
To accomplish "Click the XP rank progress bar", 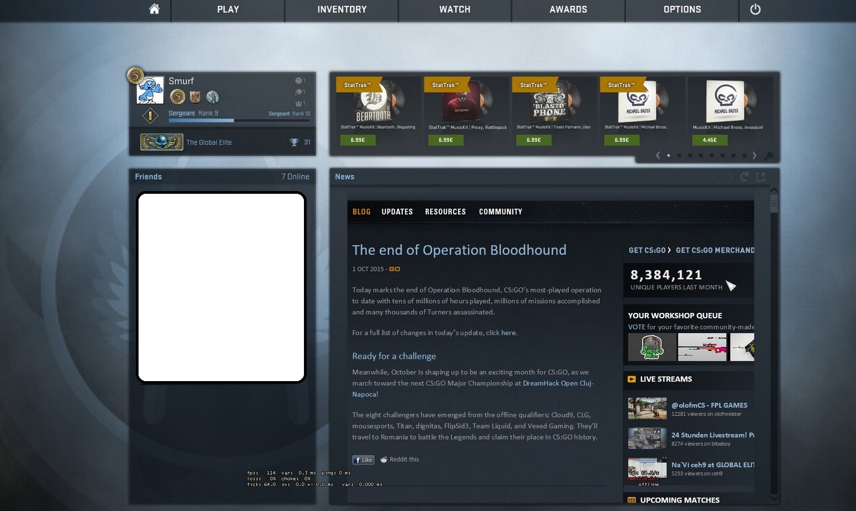I will tap(240, 120).
